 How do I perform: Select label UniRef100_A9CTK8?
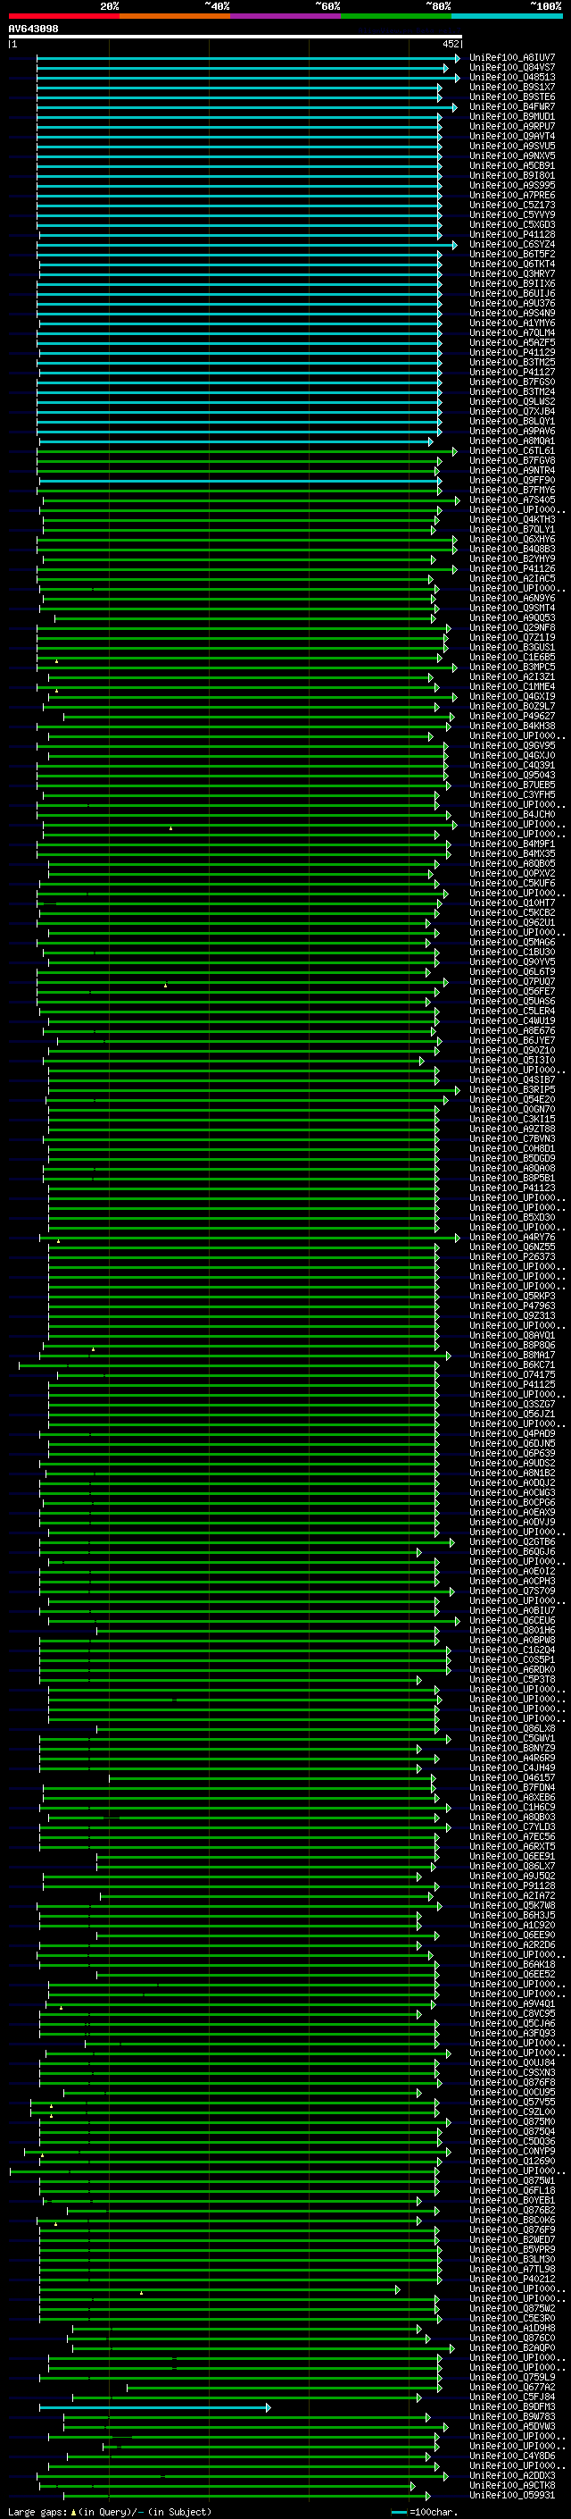tap(511, 2485)
